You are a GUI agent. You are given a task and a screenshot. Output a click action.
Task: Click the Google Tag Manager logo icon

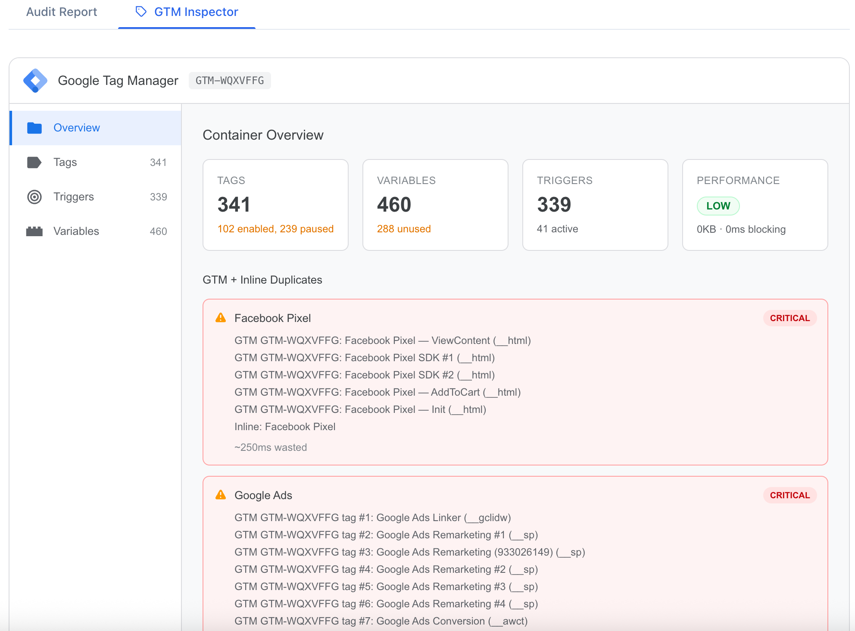click(x=35, y=81)
